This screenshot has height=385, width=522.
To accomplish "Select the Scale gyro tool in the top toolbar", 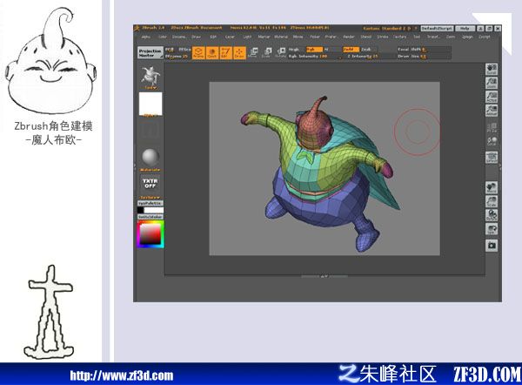I will point(267,52).
